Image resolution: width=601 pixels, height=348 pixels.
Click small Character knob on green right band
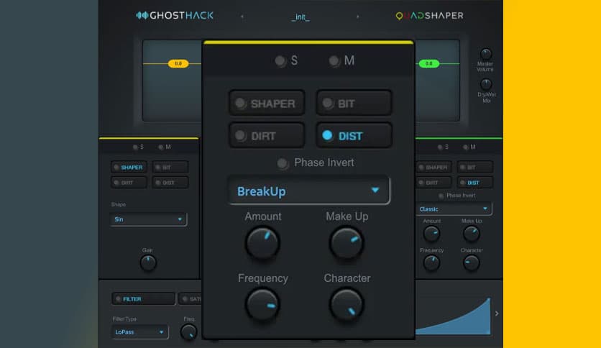[x=472, y=263]
